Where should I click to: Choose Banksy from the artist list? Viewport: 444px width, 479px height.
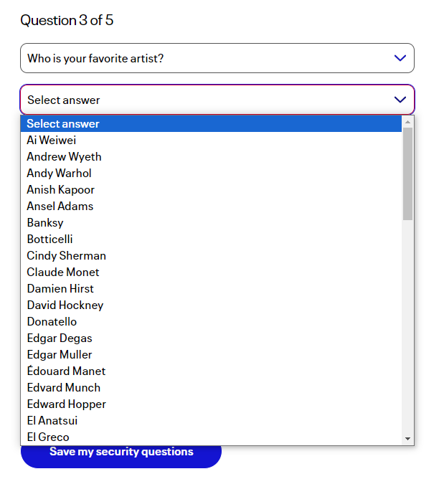click(x=45, y=223)
